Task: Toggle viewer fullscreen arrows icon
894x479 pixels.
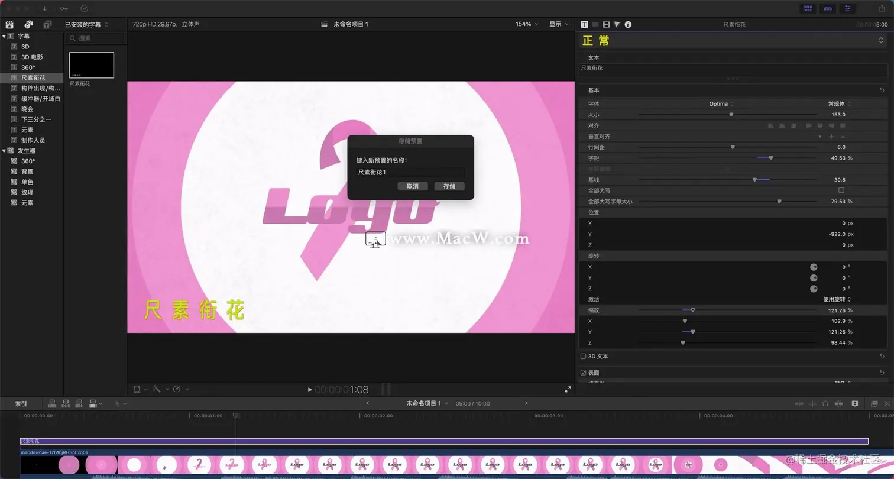Action: [x=568, y=389]
